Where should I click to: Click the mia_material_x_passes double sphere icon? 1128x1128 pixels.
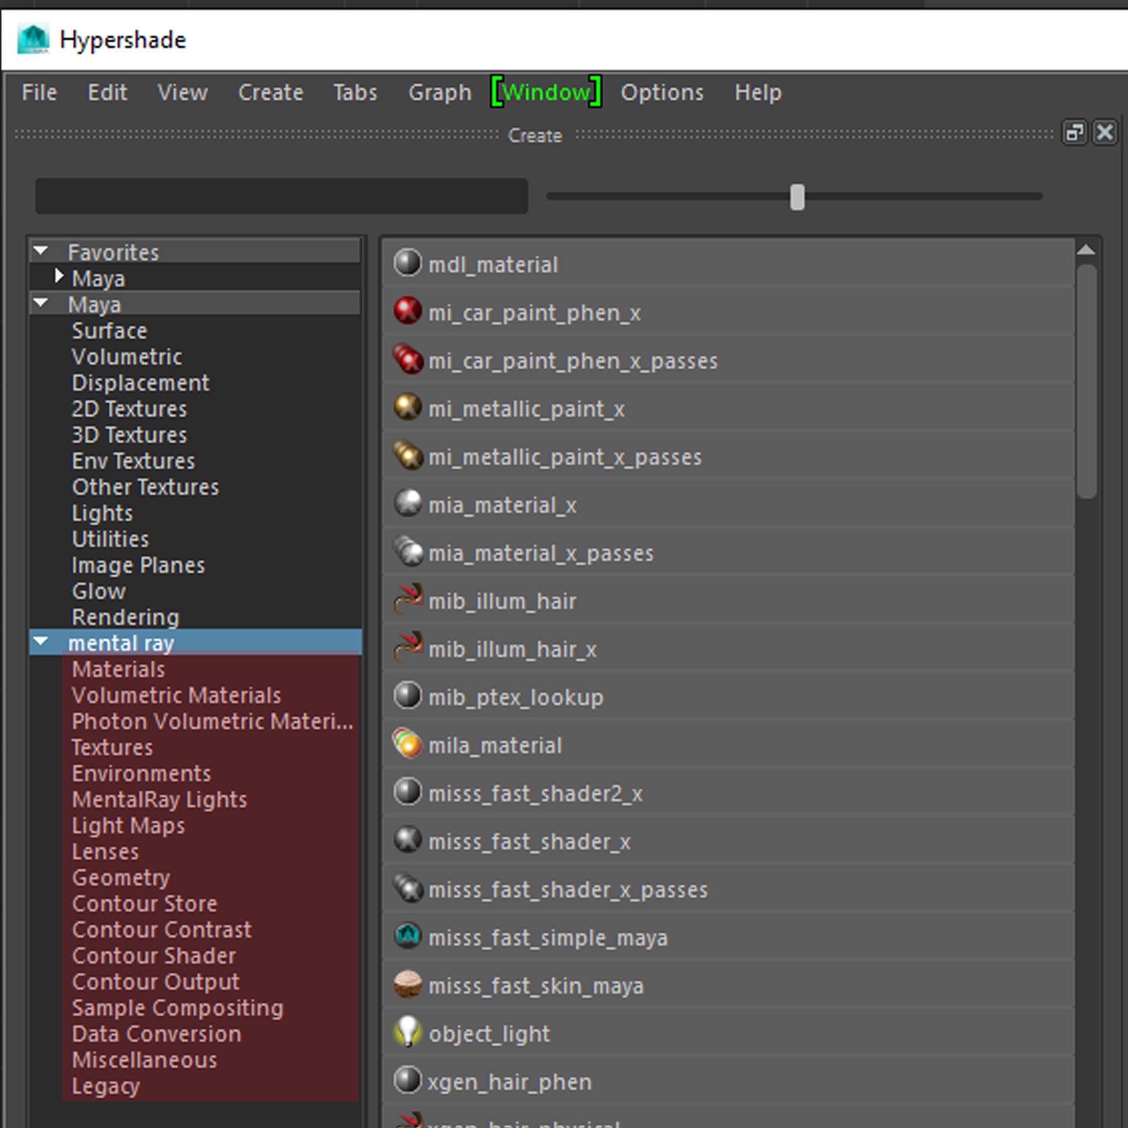pos(407,551)
